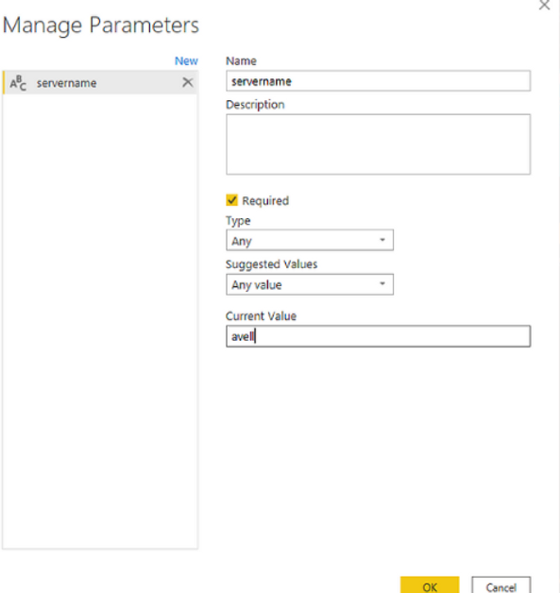Confirm changes with the OK button
This screenshot has width=560, height=593.
click(x=430, y=585)
